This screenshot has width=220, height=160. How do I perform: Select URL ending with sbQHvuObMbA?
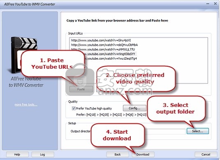(104, 45)
